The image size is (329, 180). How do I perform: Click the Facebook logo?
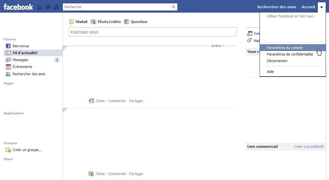click(18, 7)
